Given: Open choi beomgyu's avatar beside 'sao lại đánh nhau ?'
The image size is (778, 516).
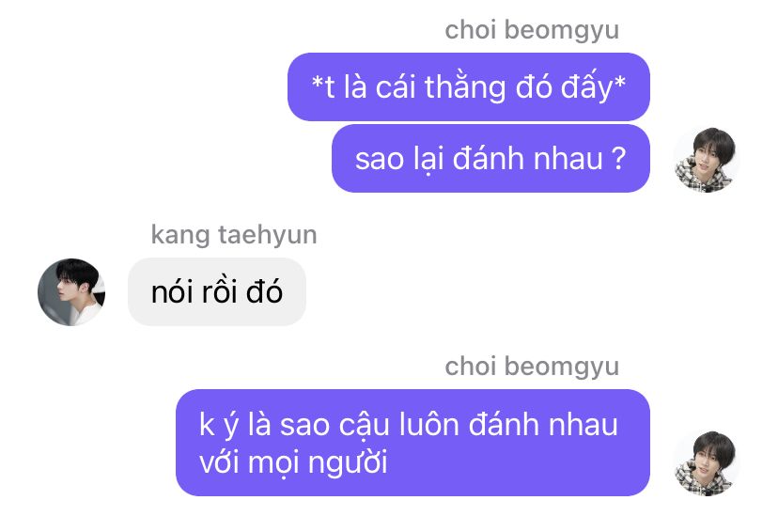Looking at the screenshot, I should pyautogui.click(x=706, y=160).
